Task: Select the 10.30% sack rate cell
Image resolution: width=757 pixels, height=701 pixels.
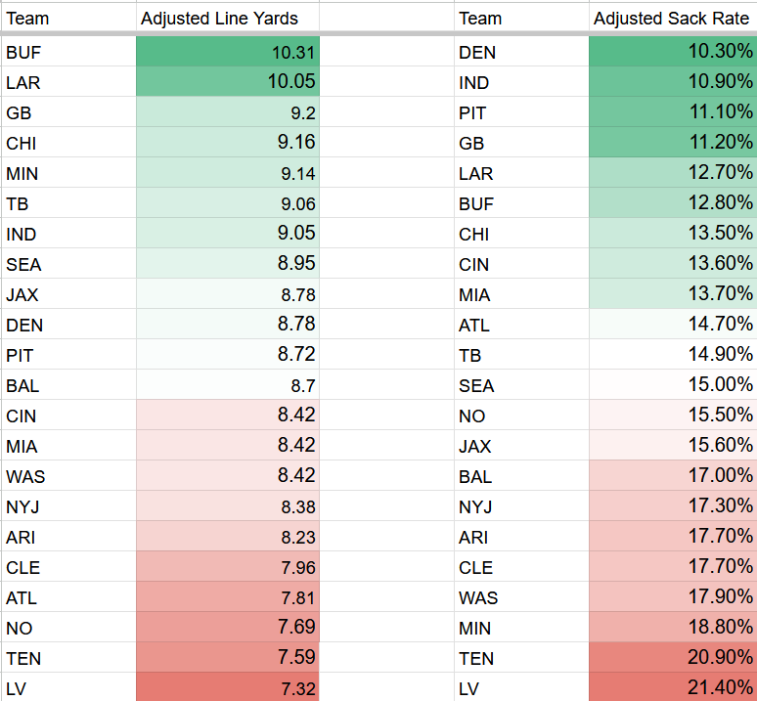Action: pyautogui.click(x=673, y=53)
